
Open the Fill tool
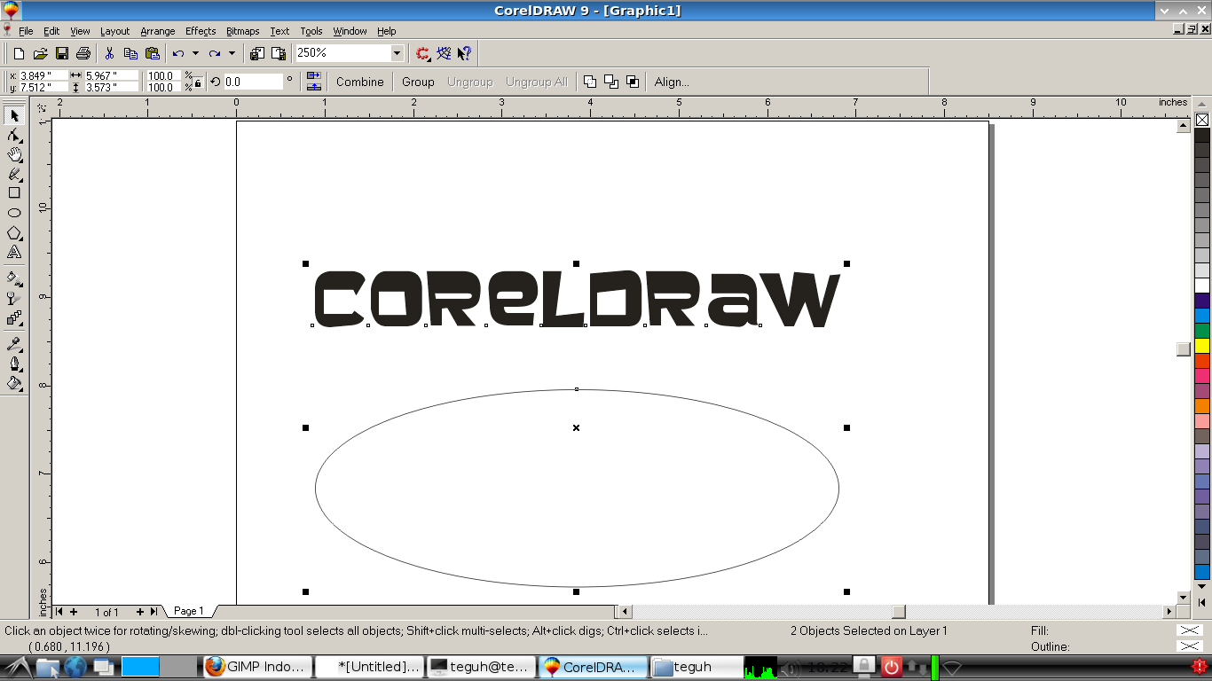(x=13, y=384)
